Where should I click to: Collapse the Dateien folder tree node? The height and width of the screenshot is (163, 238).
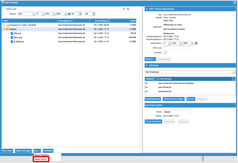[4, 29]
